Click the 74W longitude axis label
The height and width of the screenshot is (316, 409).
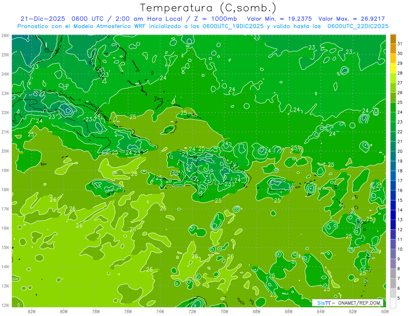pyautogui.click(x=160, y=311)
